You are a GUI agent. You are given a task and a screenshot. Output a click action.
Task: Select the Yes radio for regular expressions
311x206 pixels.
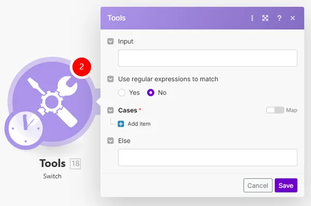122,93
